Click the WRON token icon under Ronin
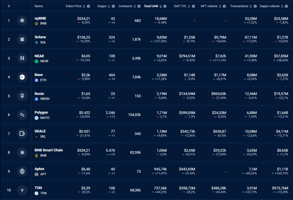Viewport: 293px width, 200px height. pos(36,99)
